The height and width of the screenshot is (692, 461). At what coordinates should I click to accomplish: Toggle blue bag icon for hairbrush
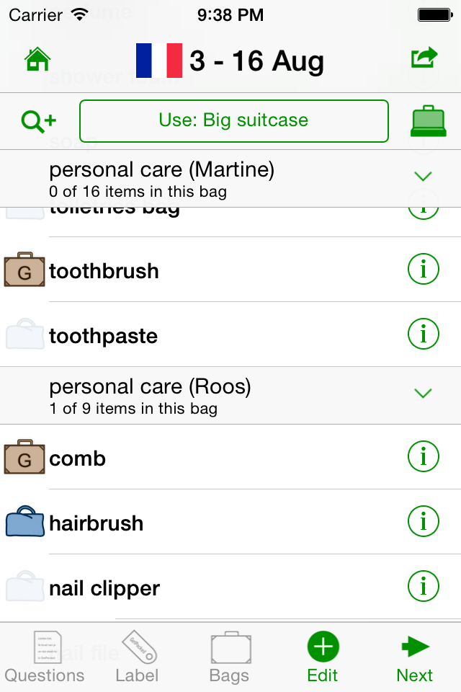(24, 522)
